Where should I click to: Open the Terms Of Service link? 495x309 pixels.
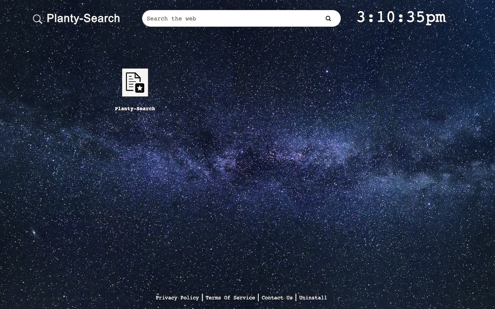coord(230,298)
